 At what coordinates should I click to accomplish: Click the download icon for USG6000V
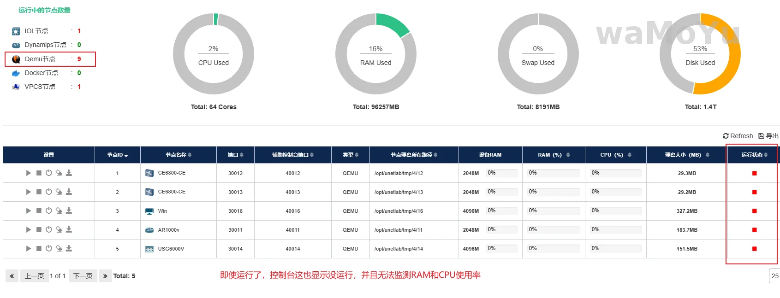coord(69,248)
